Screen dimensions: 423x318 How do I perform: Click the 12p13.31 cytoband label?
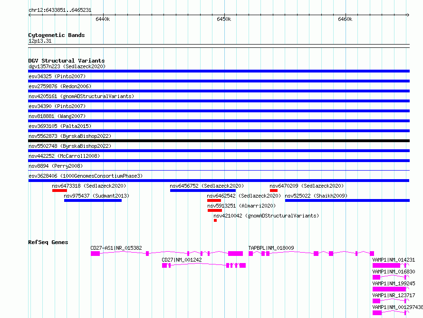pos(40,41)
